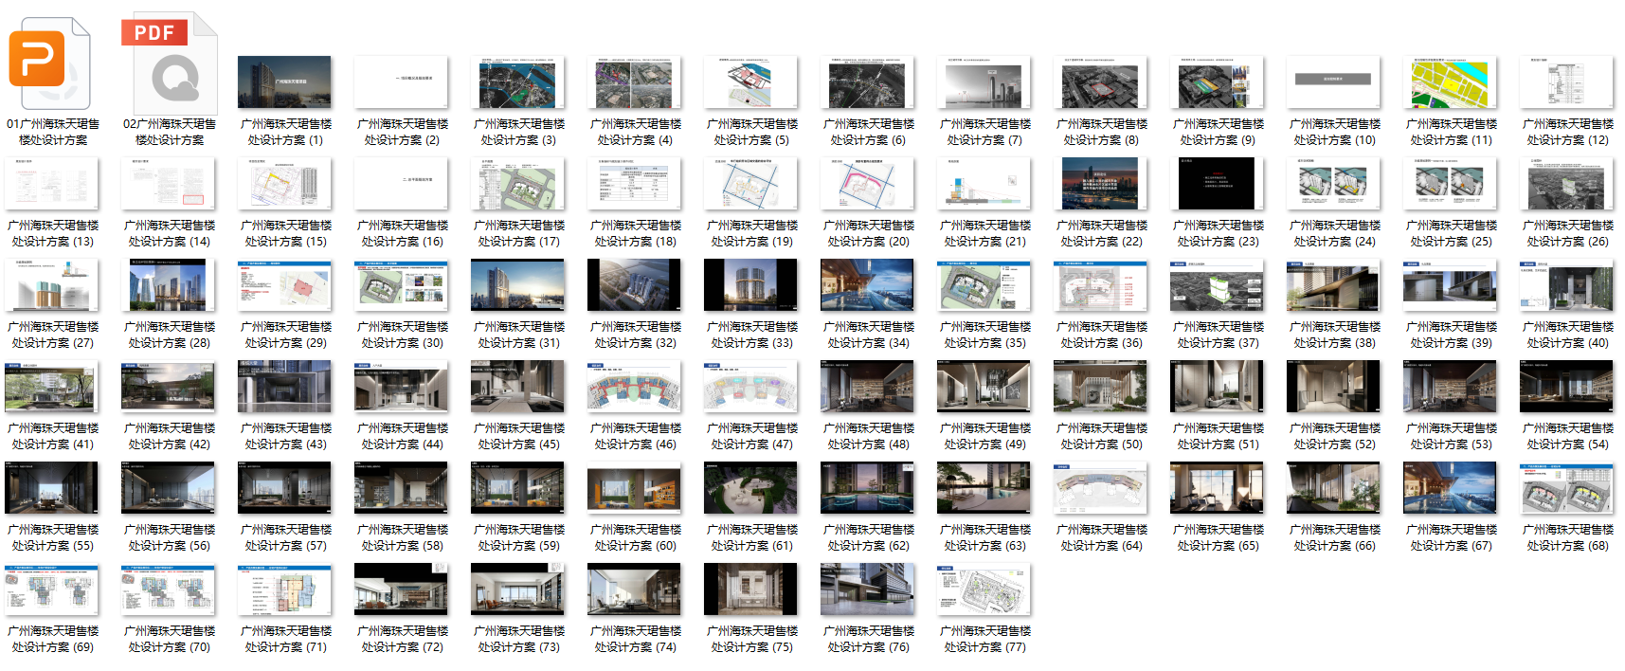1625x671 pixels.
Task: Click the aerial site photo thumbnail (3)
Action: pos(518,82)
